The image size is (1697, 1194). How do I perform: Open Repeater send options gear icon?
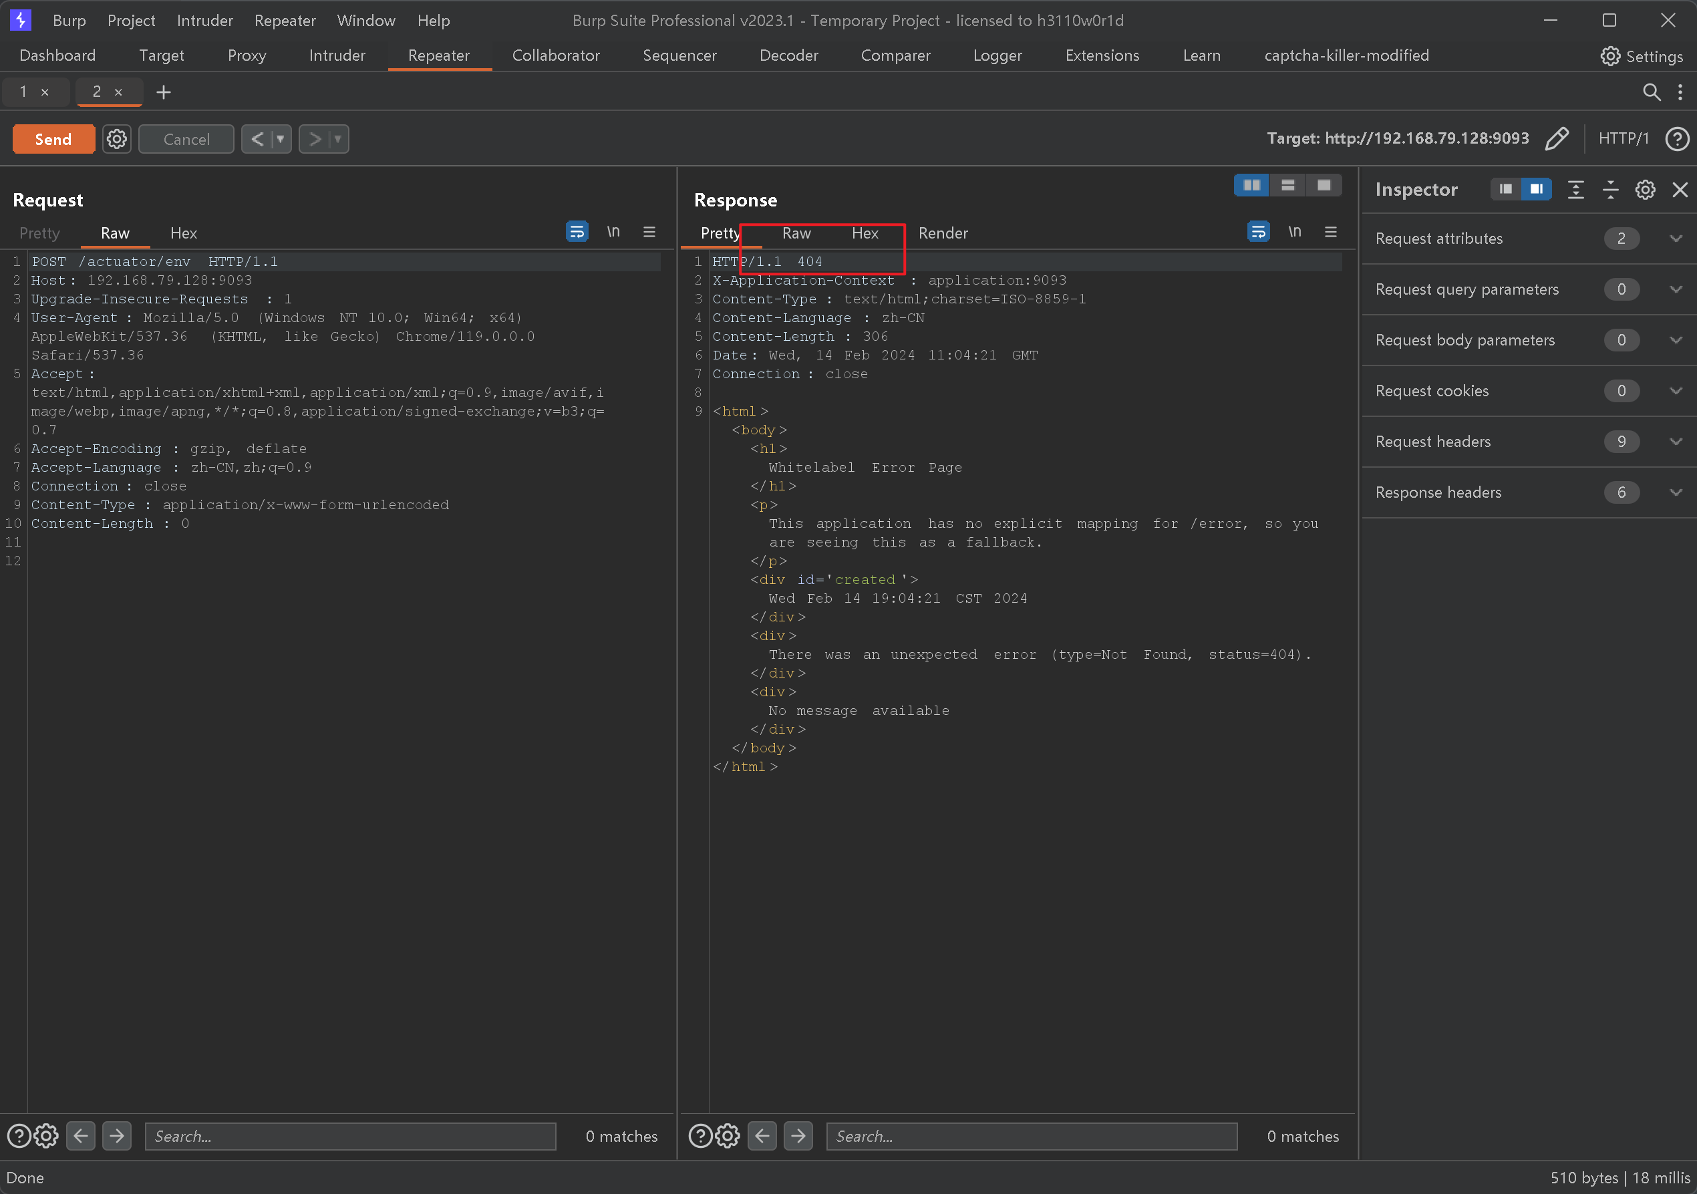coord(117,139)
